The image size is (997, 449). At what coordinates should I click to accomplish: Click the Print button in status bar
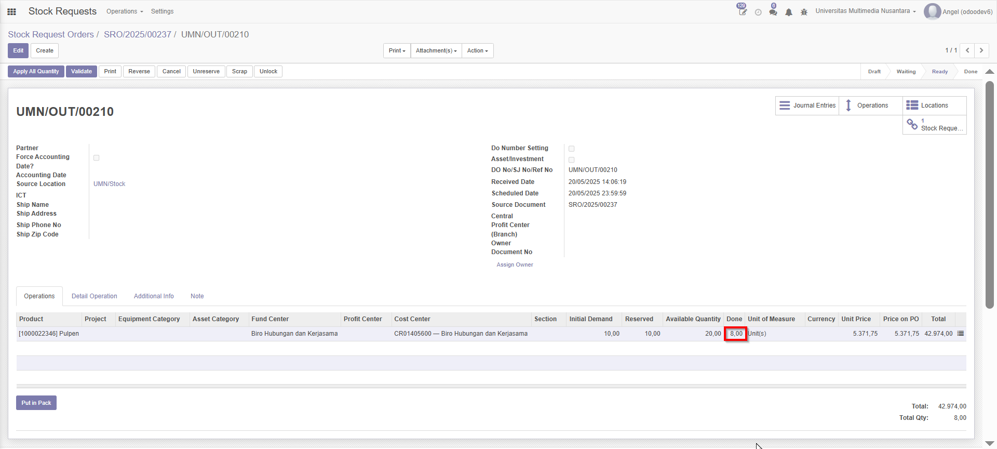110,71
